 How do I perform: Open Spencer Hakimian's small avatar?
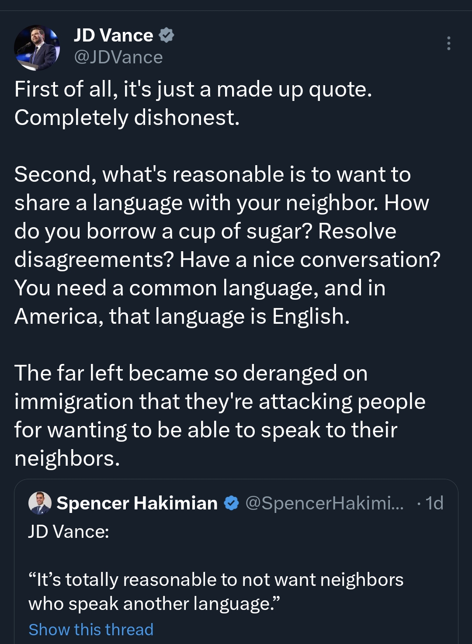[40, 503]
